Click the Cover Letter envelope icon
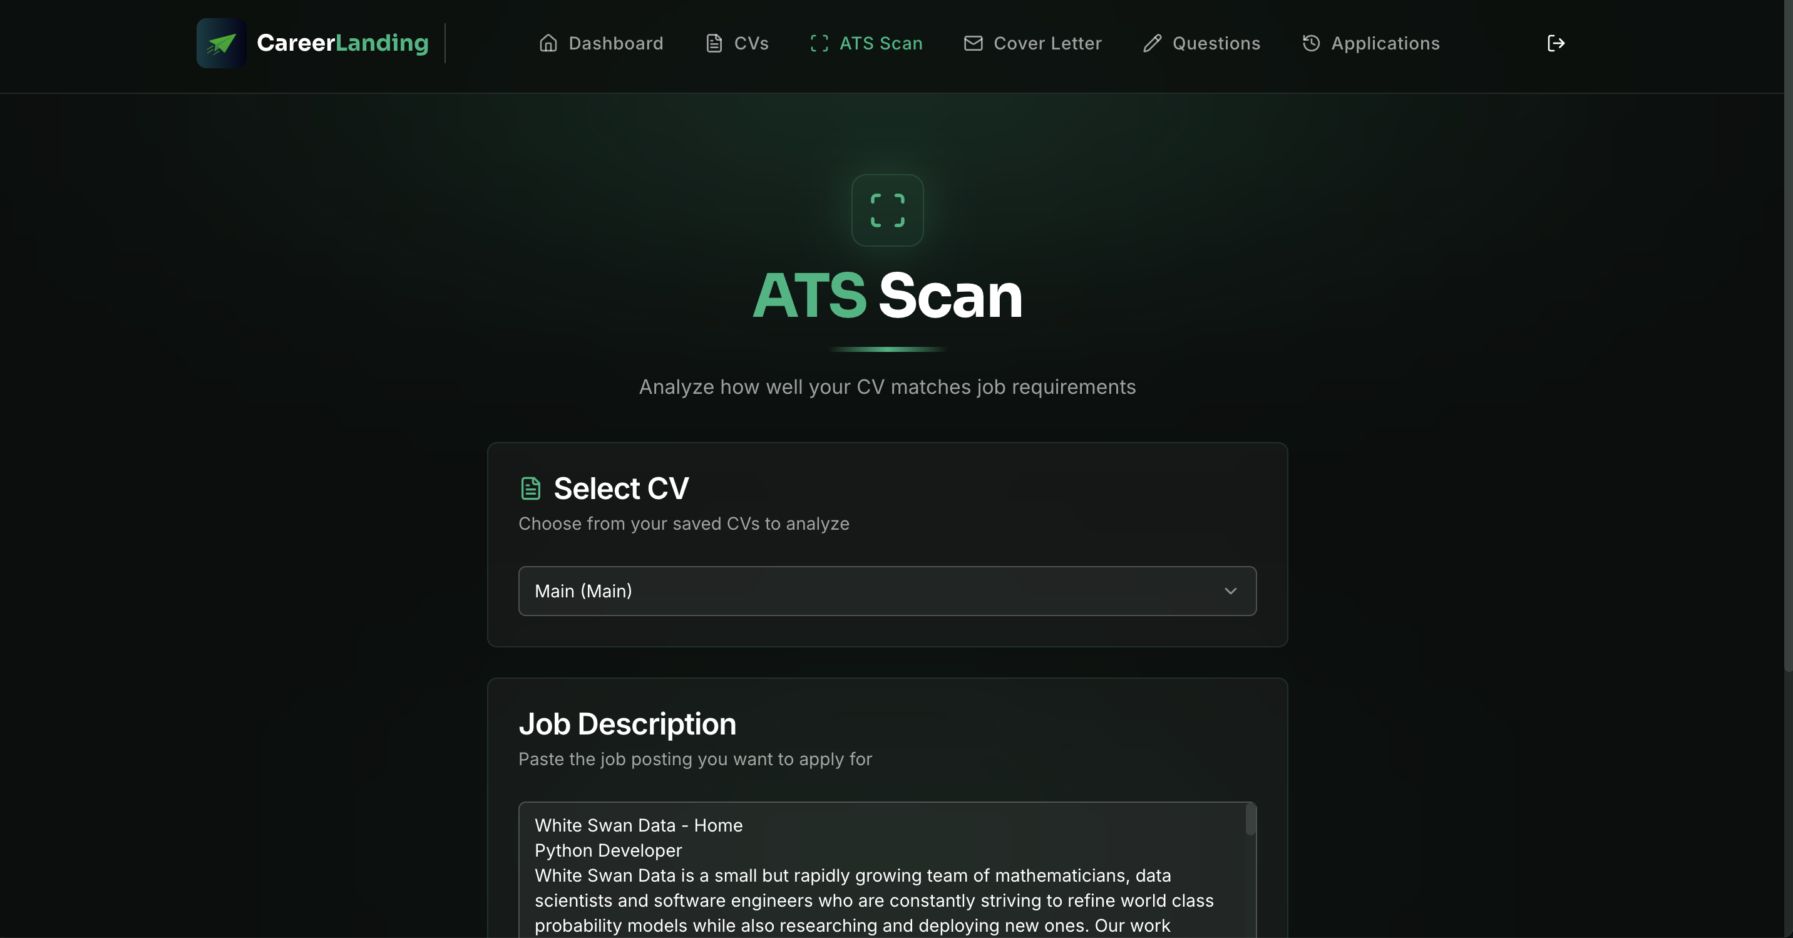 pyautogui.click(x=973, y=43)
